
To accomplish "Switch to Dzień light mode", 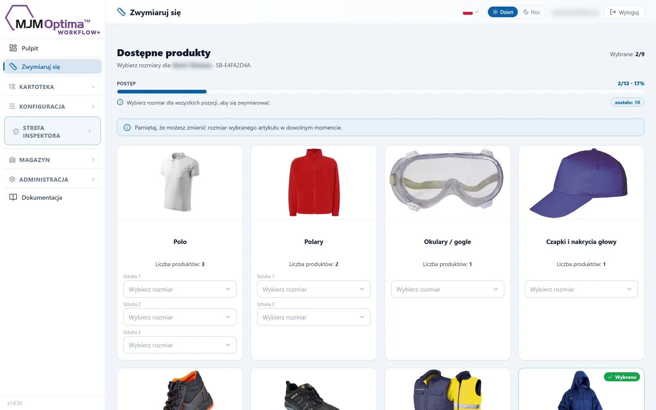I will 503,12.
